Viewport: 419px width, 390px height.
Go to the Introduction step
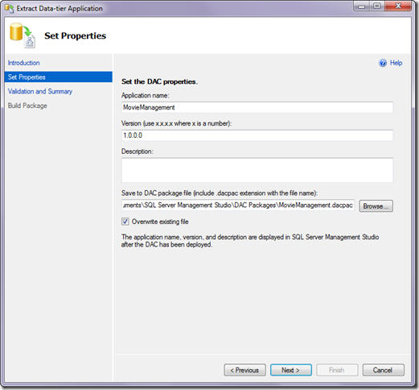click(x=24, y=63)
